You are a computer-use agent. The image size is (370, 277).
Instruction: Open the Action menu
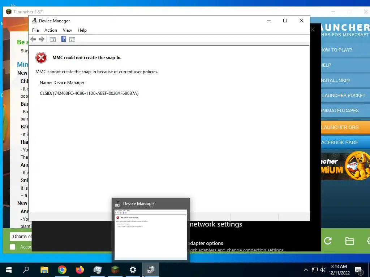coord(51,30)
